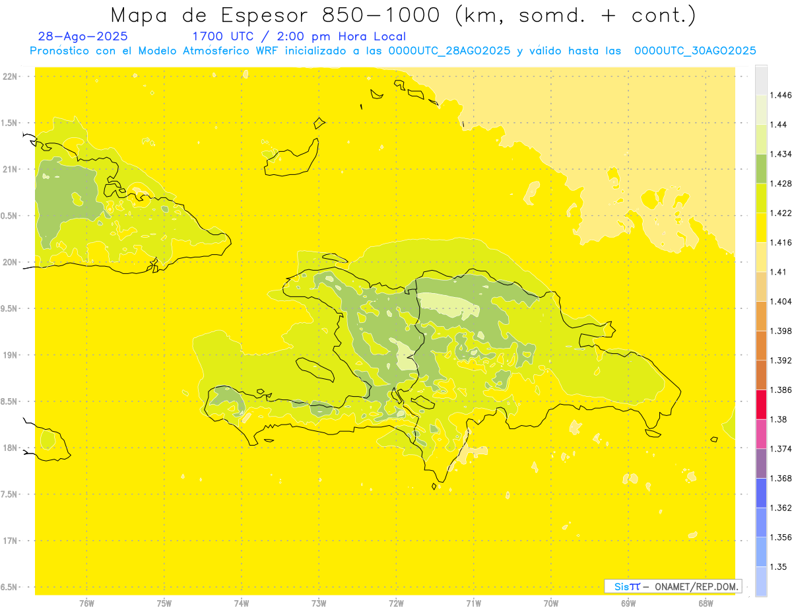Click the red swatch in the legend

761,404
